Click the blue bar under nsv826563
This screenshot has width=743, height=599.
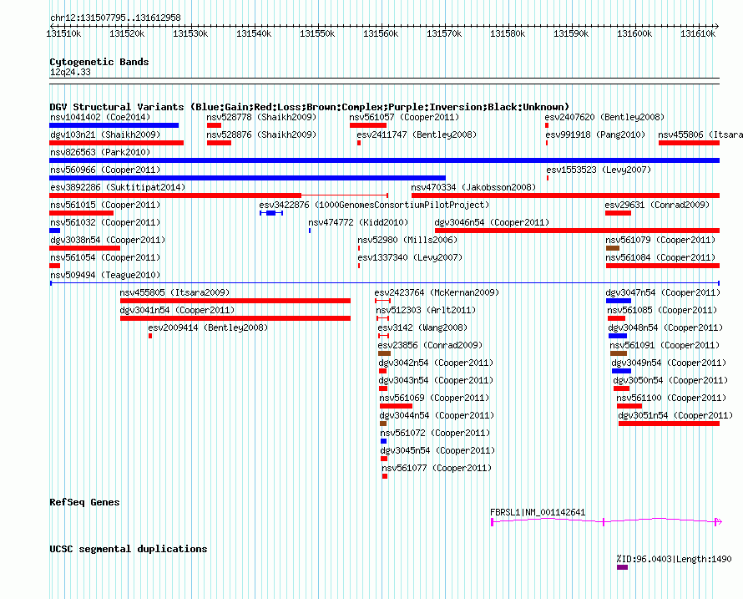(384, 160)
